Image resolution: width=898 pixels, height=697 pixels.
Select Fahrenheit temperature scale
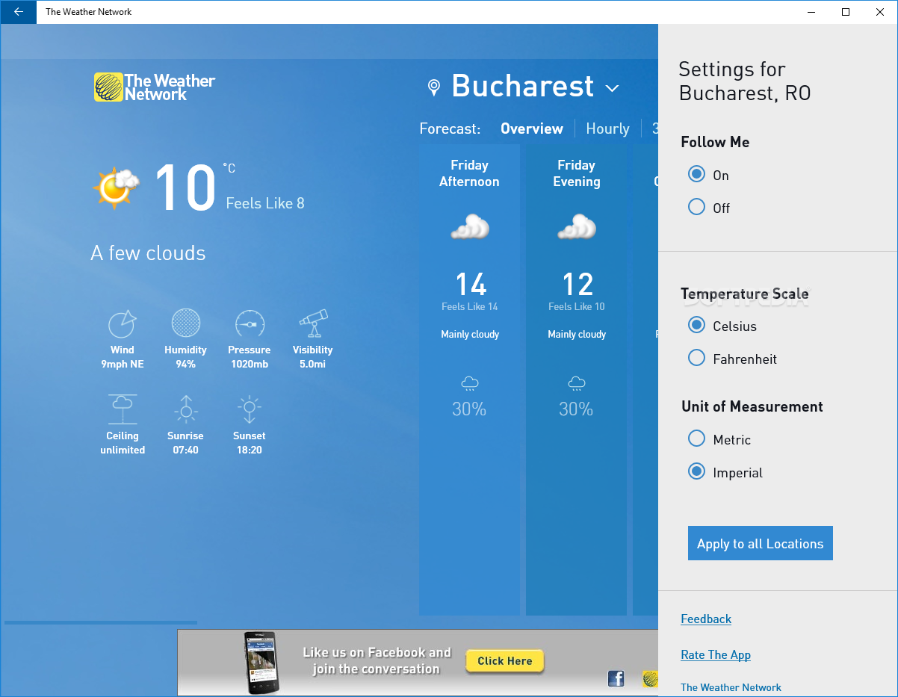(x=696, y=358)
